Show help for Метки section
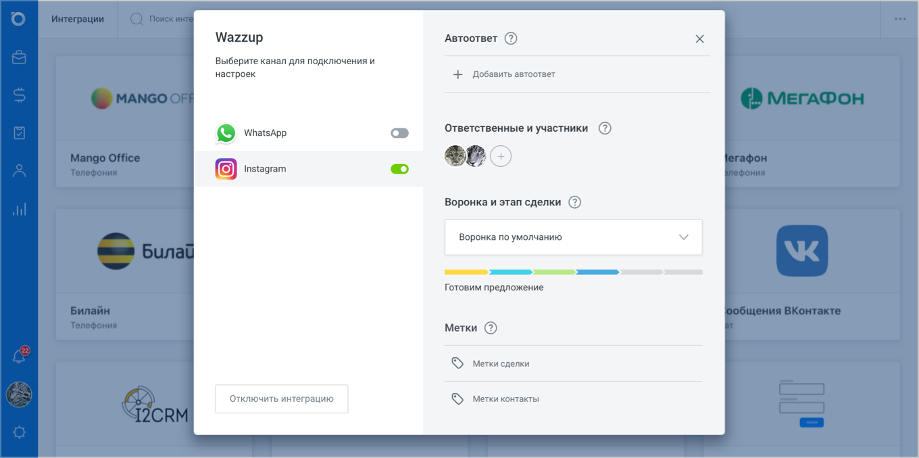This screenshot has height=458, width=919. 491,328
